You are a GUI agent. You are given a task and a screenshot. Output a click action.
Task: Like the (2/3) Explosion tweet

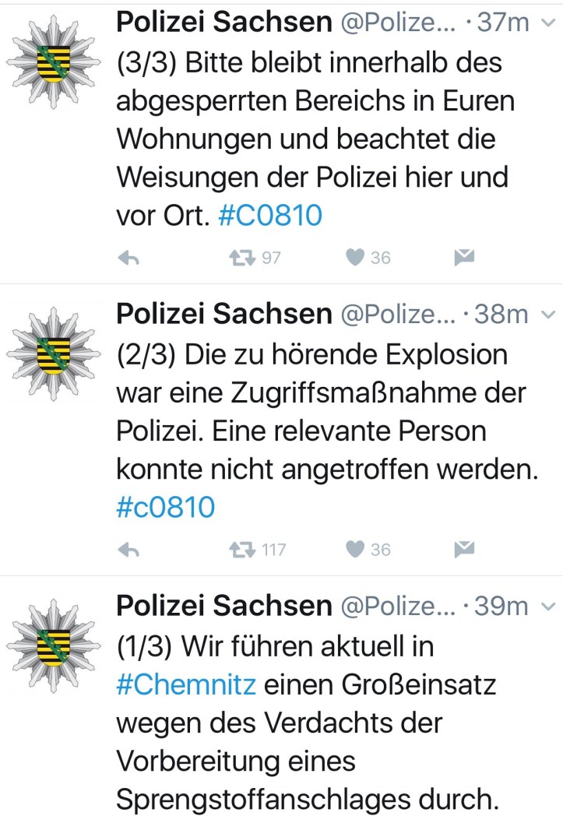(x=354, y=550)
